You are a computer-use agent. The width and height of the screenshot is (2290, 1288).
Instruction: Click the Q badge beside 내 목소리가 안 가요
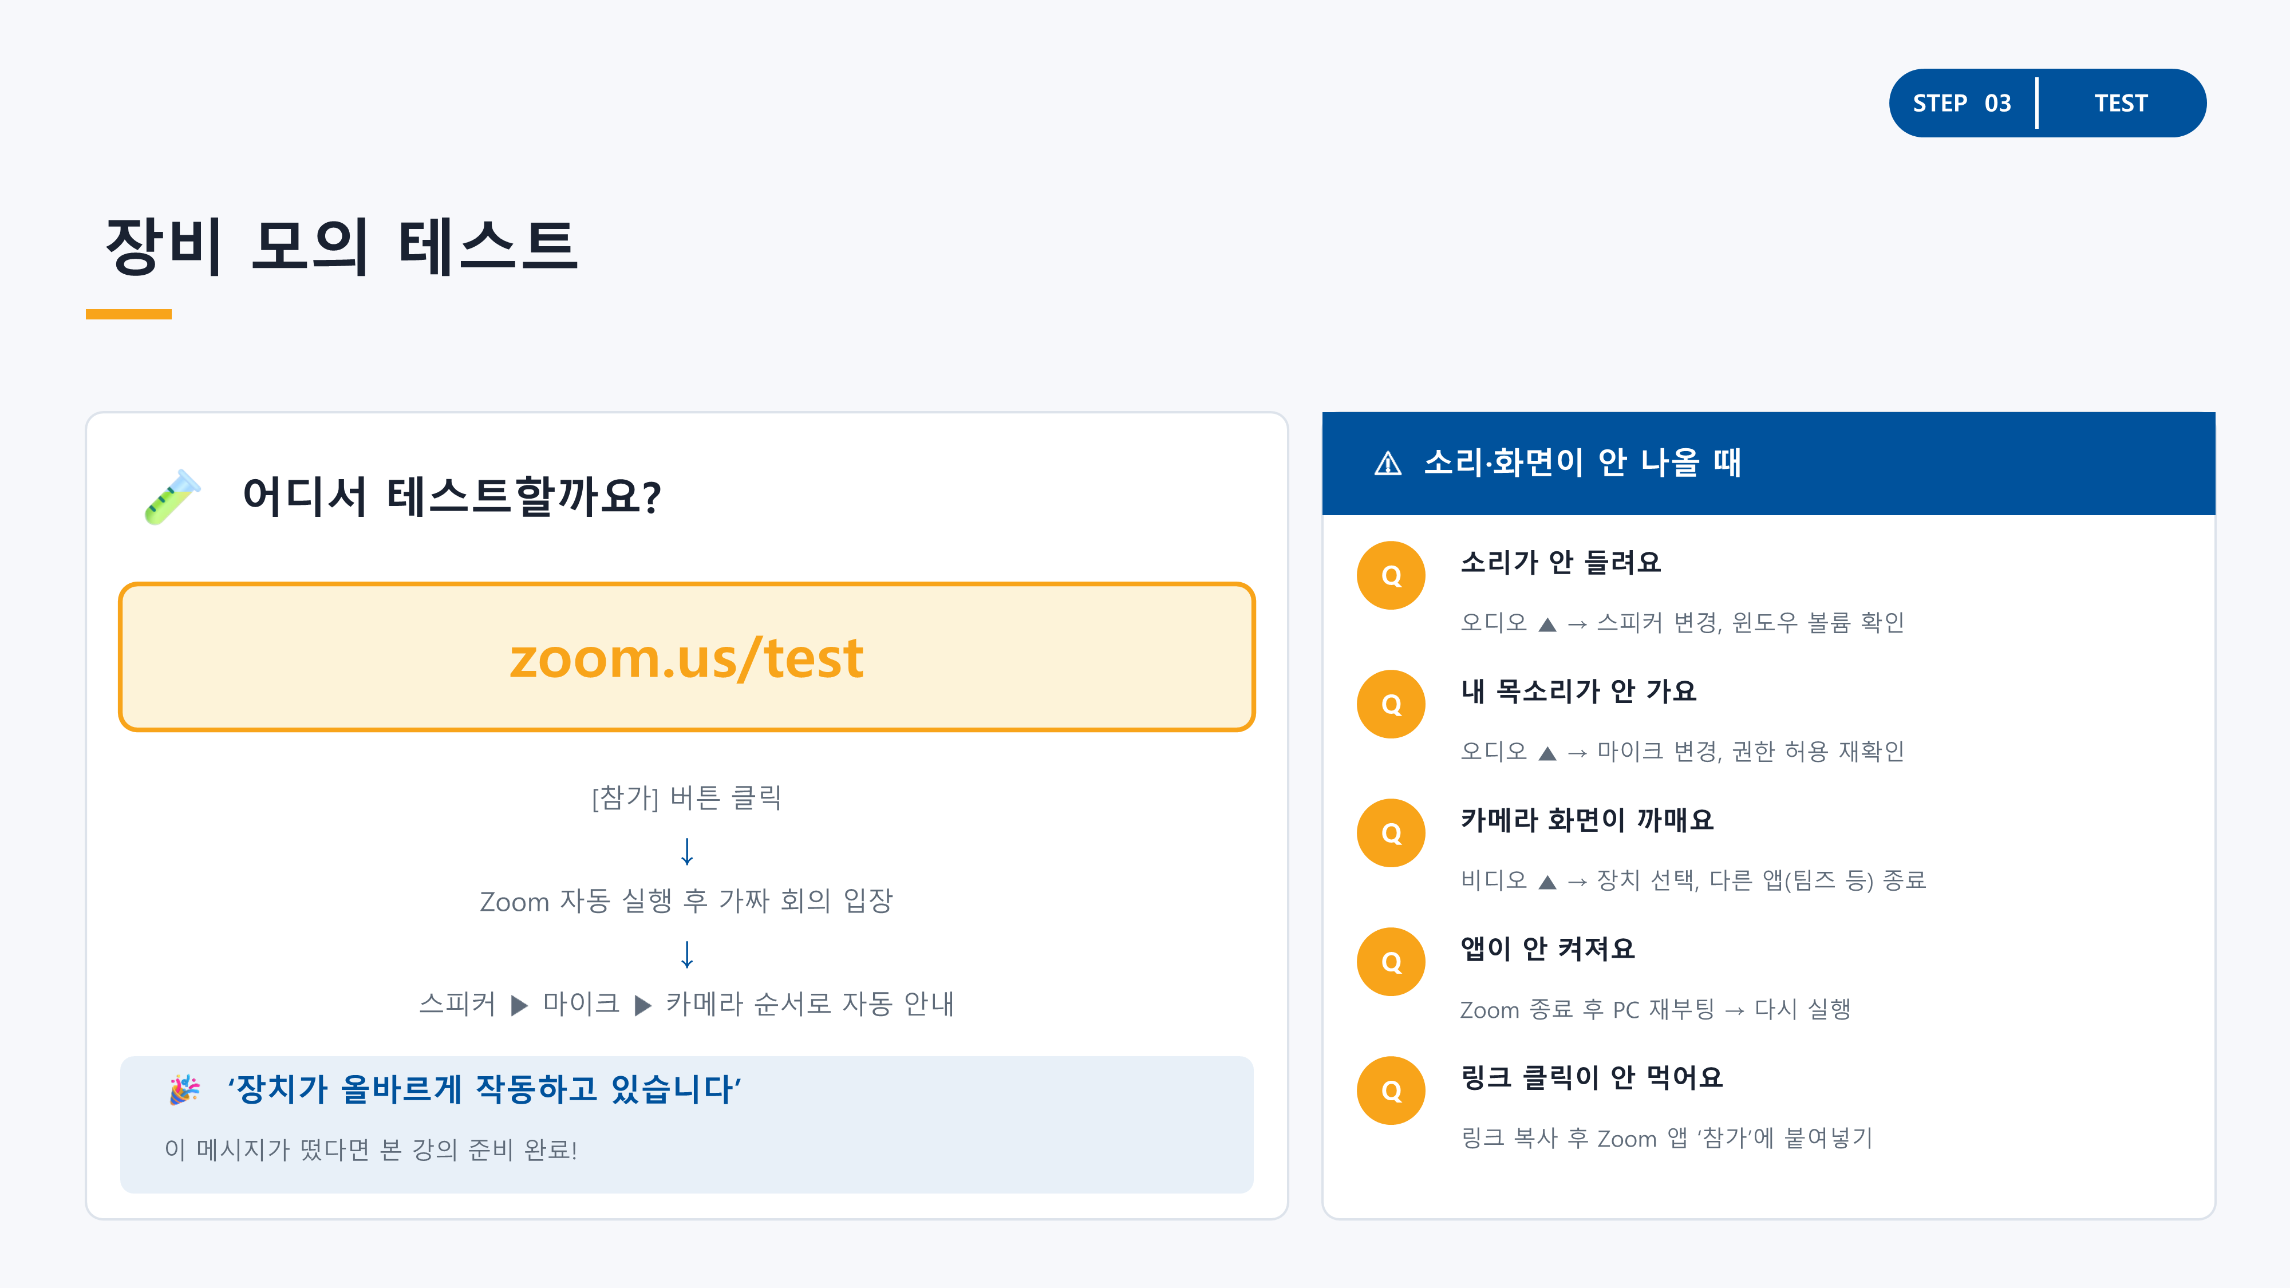[x=1391, y=705]
